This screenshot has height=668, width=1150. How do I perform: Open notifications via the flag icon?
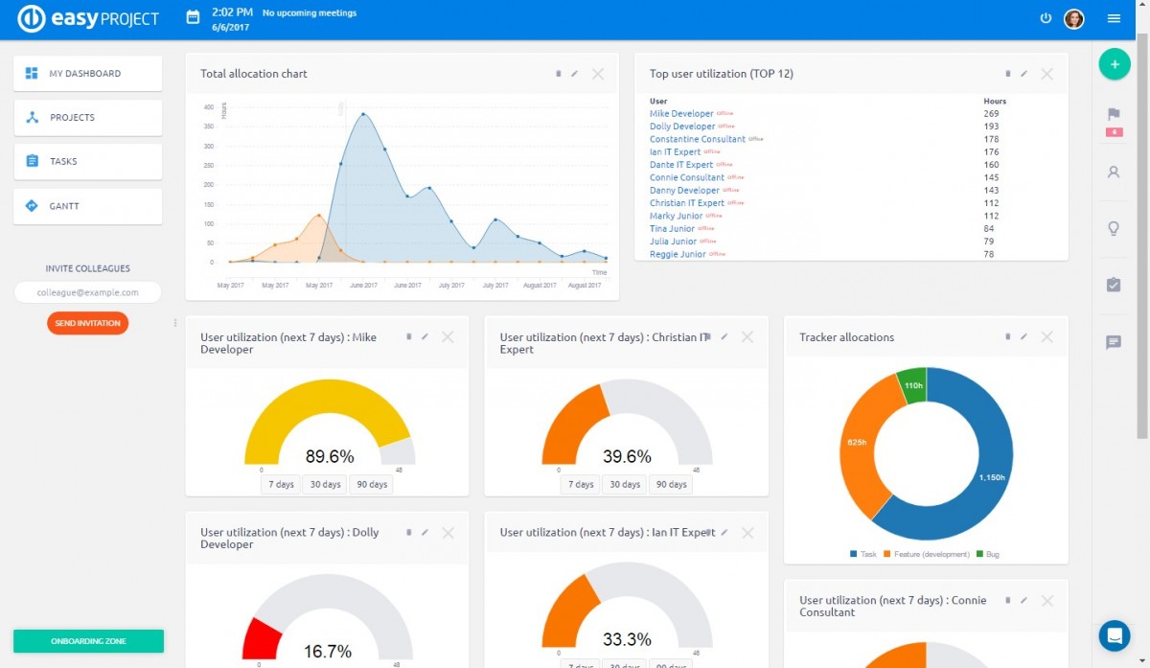tap(1113, 115)
